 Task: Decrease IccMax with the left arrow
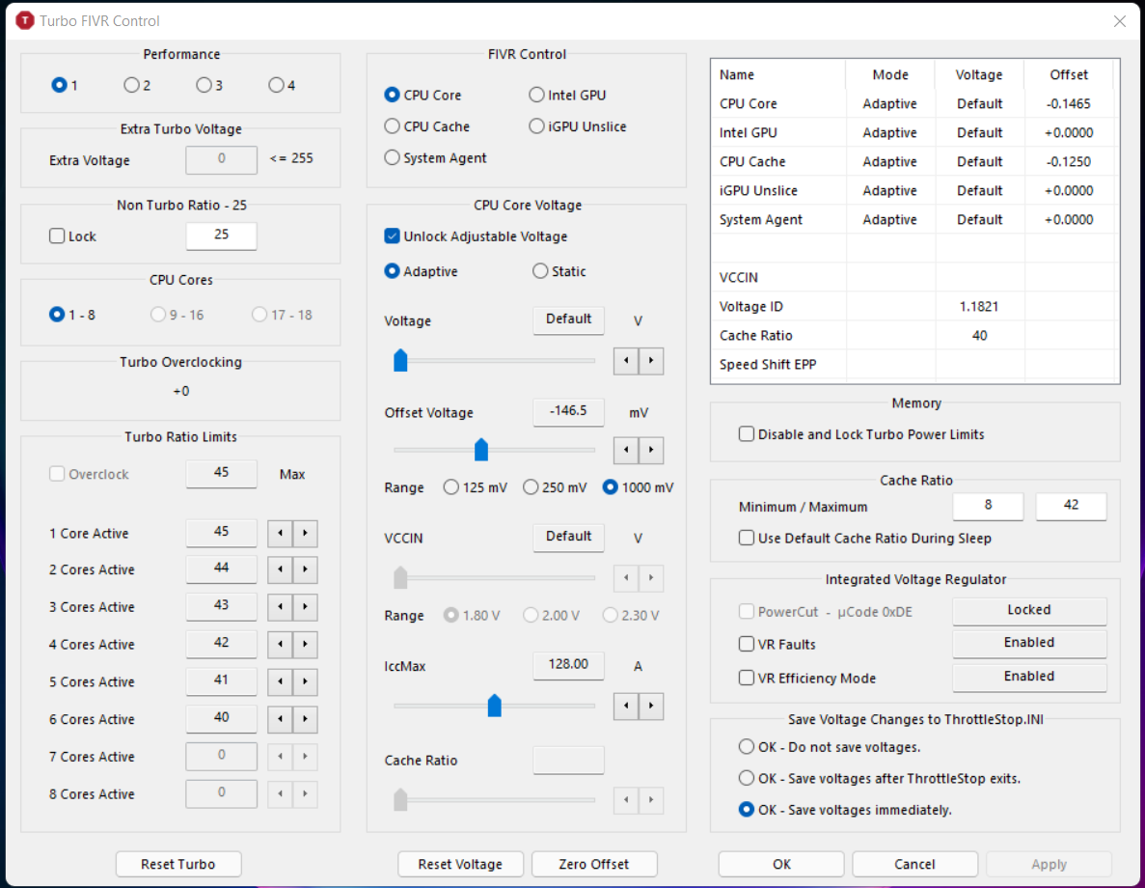point(626,706)
